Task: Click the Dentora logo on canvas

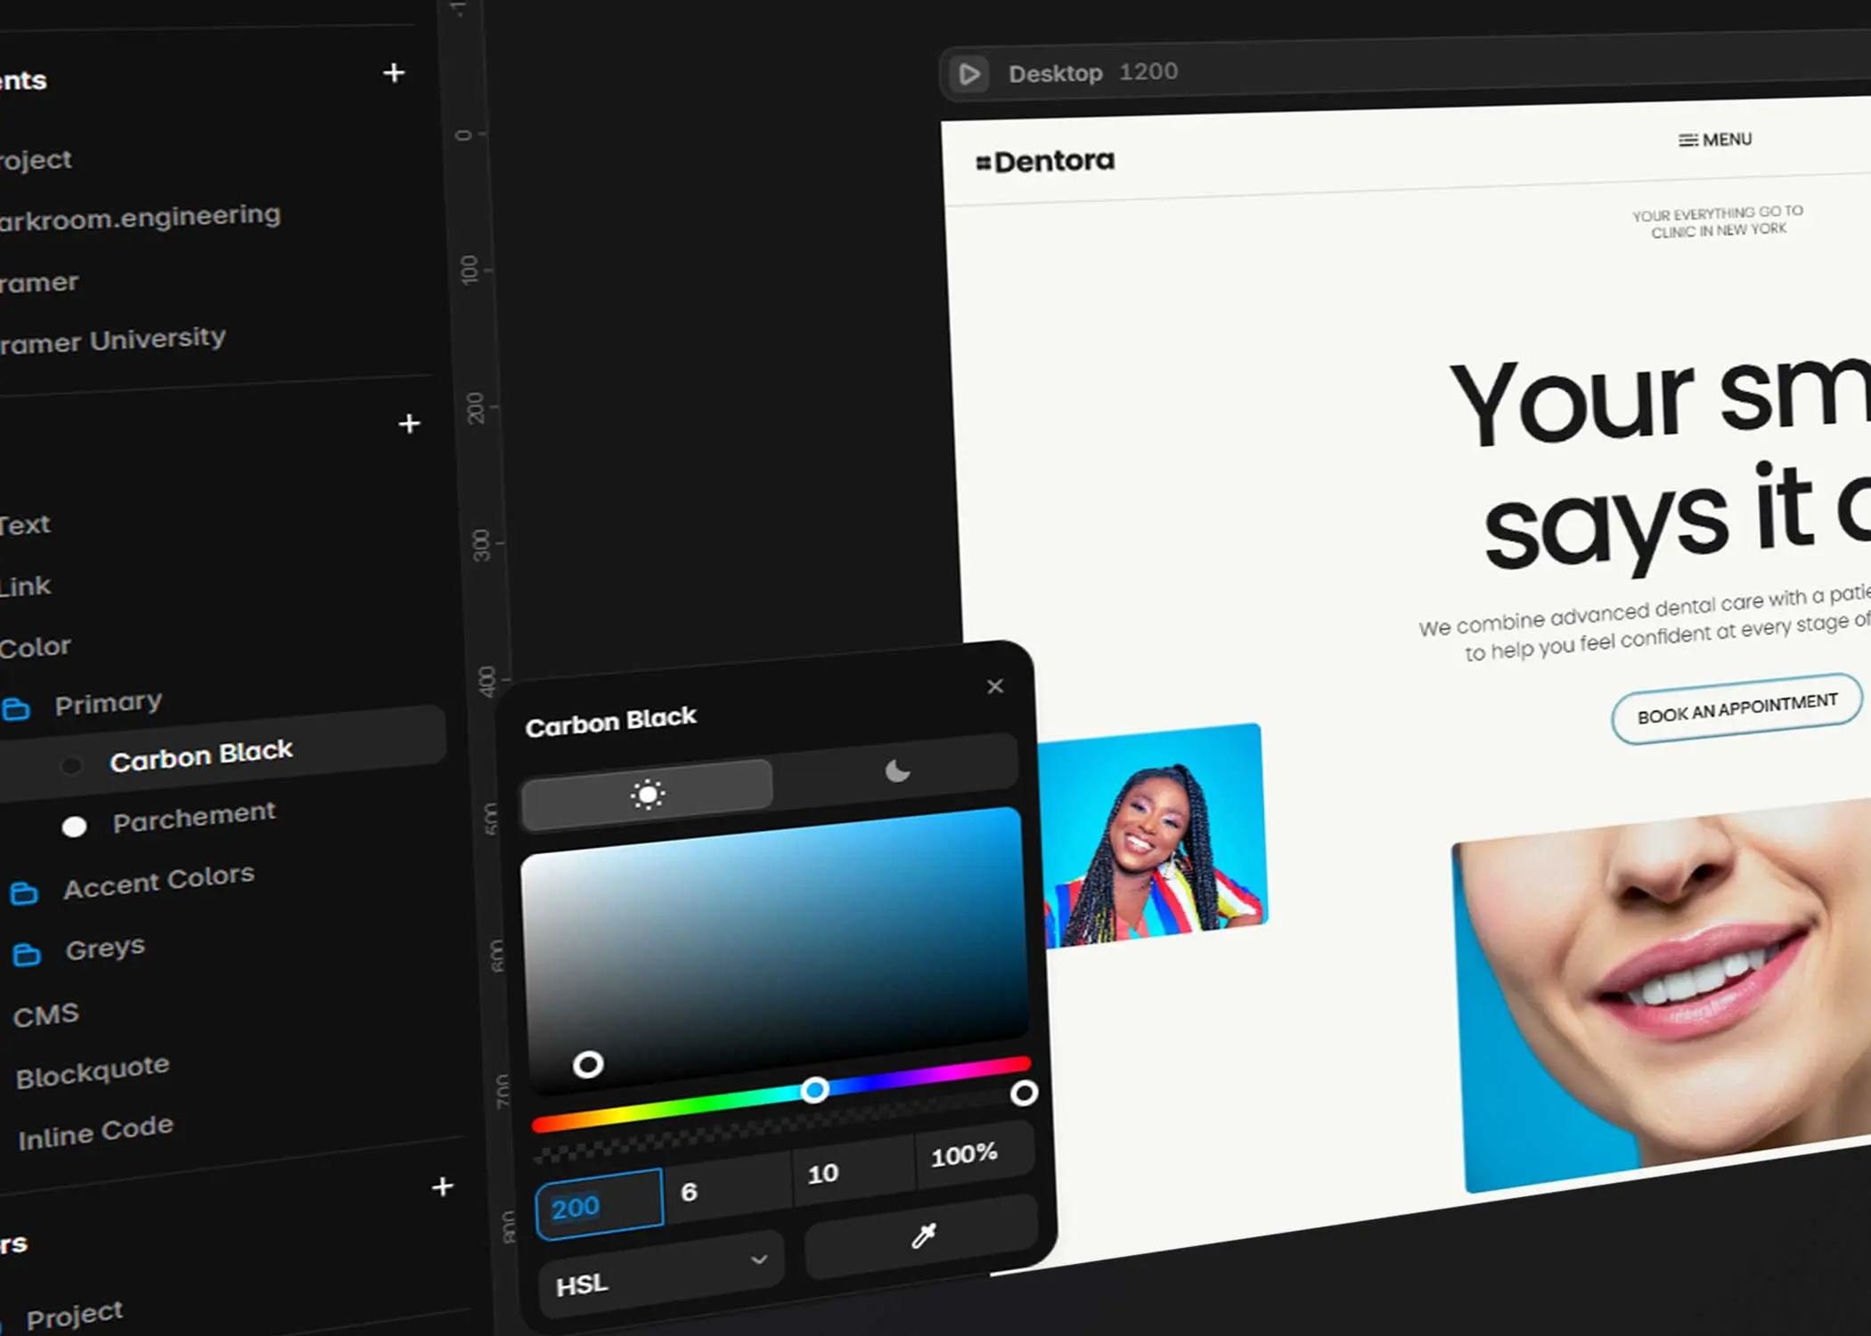Action: coord(1045,161)
